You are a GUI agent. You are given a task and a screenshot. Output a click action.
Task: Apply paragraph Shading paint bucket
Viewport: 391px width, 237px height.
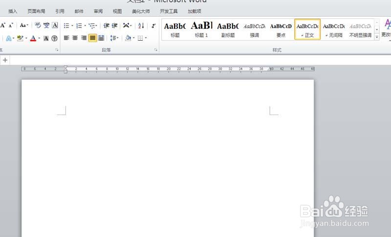(128, 38)
